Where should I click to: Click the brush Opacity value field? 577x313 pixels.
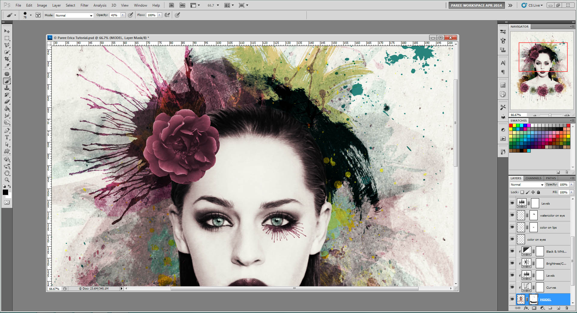(x=115, y=15)
